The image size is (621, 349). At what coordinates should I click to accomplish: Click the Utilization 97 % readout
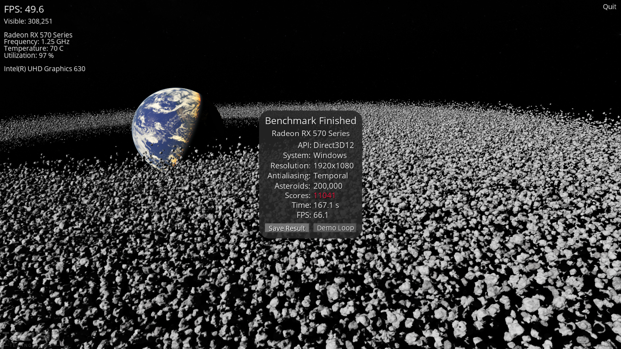[29, 56]
